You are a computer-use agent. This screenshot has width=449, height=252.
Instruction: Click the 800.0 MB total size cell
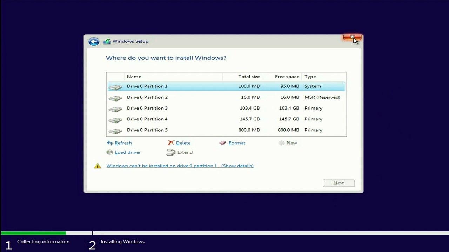tap(249, 130)
